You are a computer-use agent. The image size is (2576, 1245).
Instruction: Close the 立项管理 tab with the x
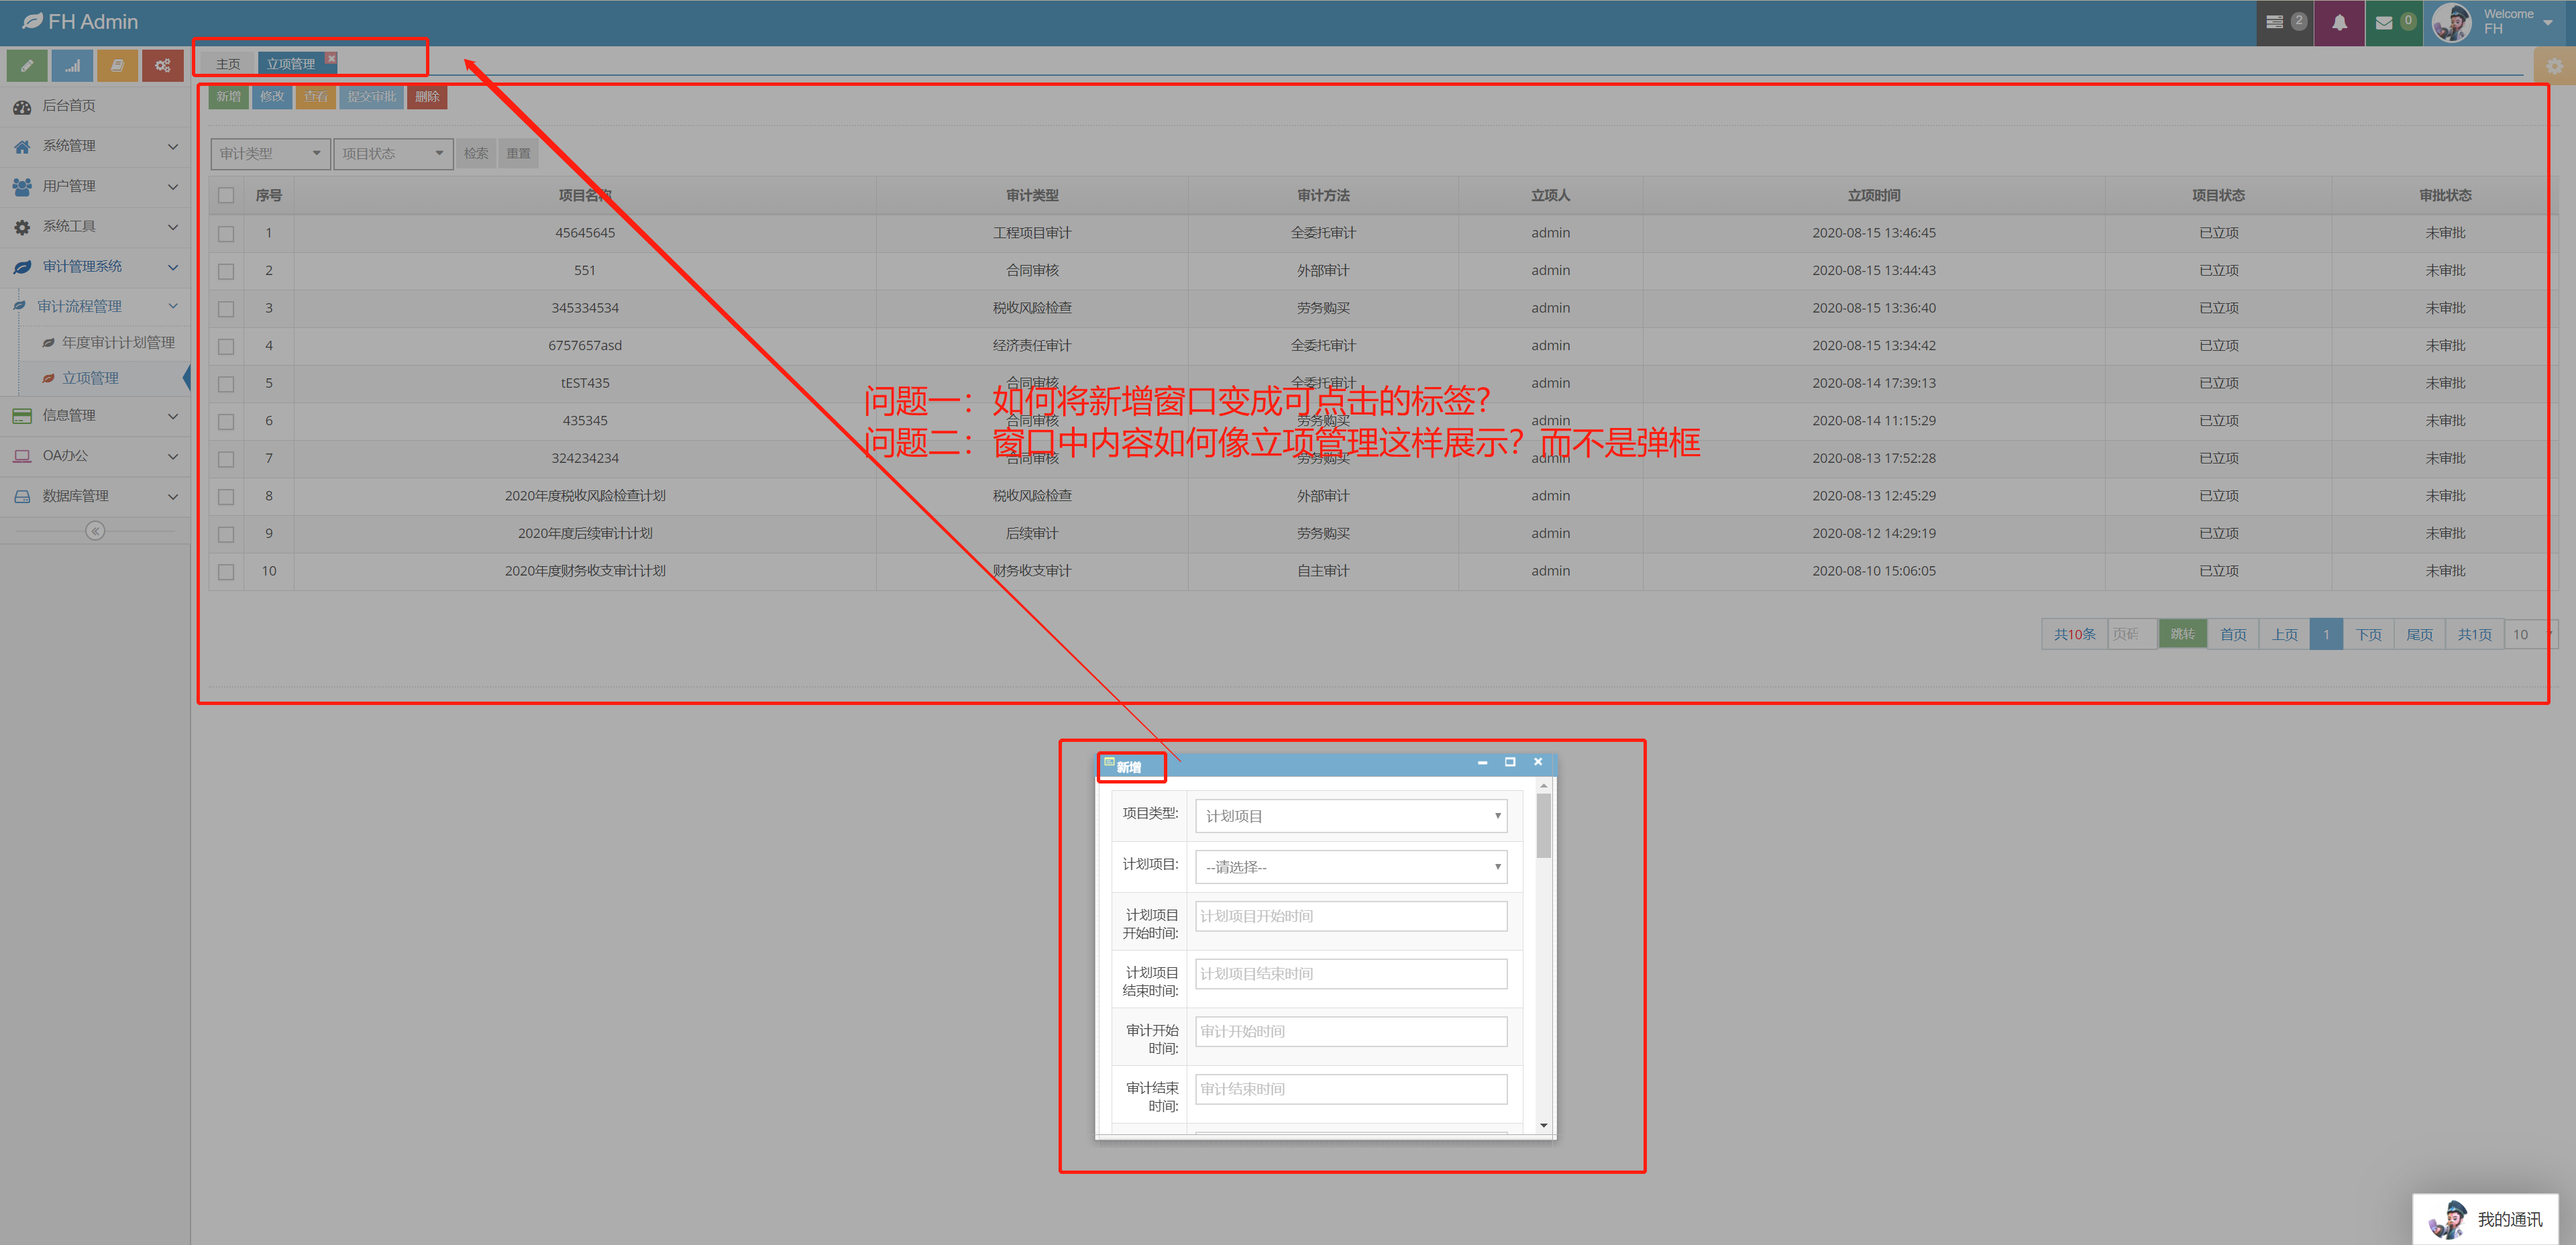pos(331,58)
